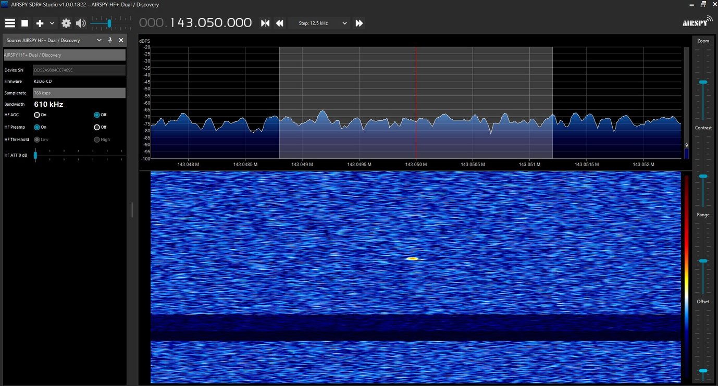Stop the radio with the stop button
This screenshot has width=718, height=386.
(24, 23)
